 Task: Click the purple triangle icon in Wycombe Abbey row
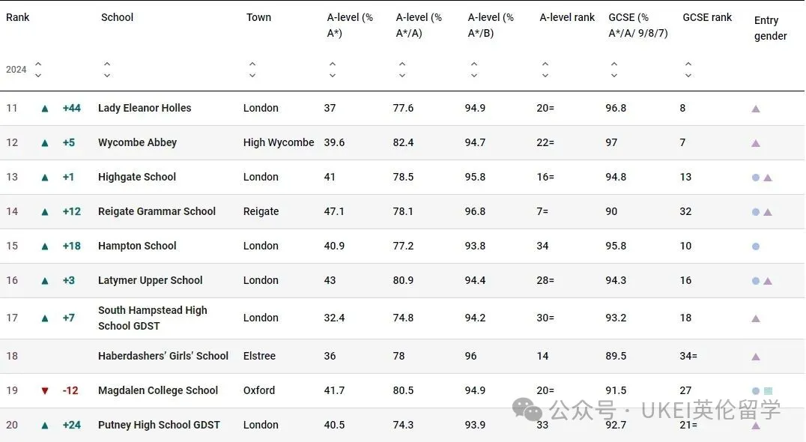pos(756,143)
